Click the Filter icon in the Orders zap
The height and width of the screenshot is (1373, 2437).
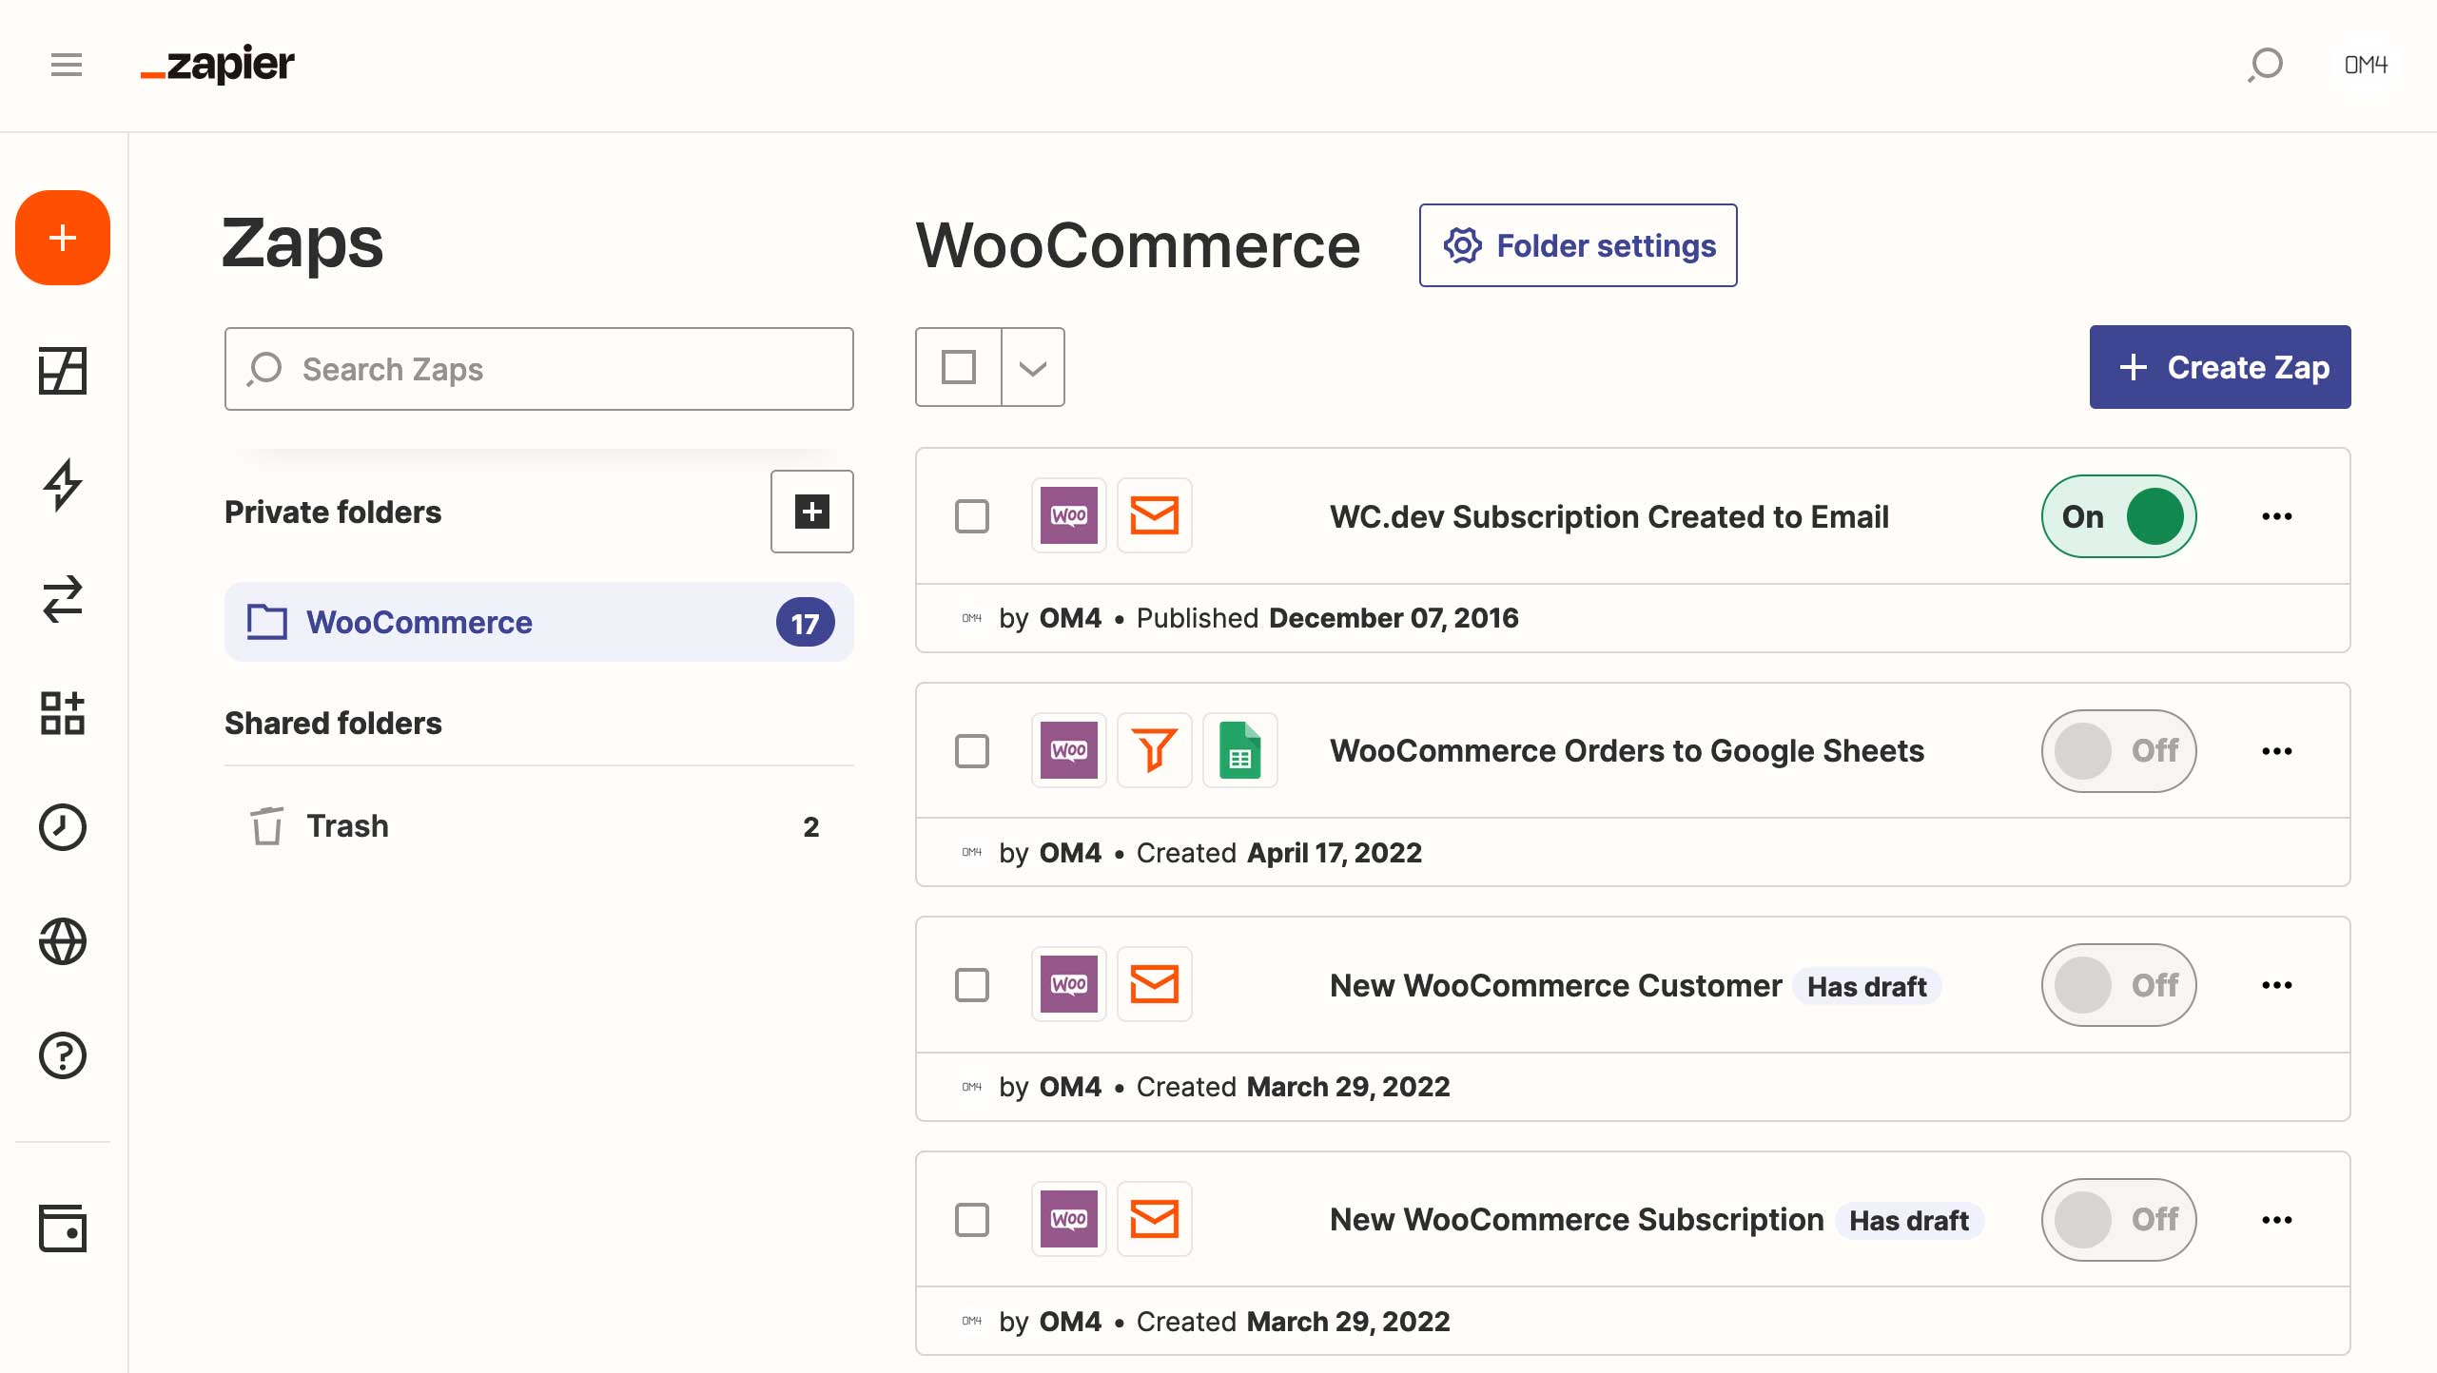coord(1155,750)
